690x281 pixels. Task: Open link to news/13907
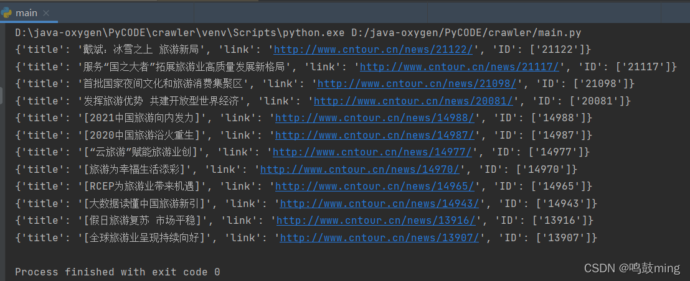379,238
